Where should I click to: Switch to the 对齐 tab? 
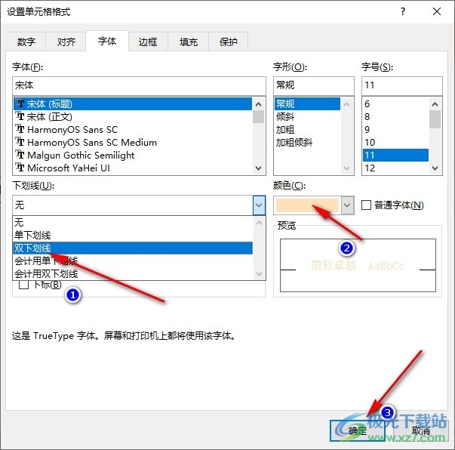(x=66, y=42)
